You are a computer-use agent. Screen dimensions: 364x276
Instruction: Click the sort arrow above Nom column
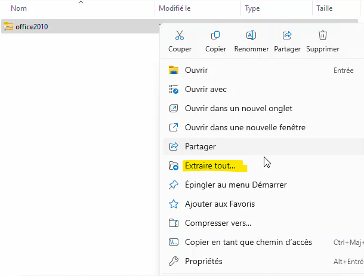pos(81,2)
